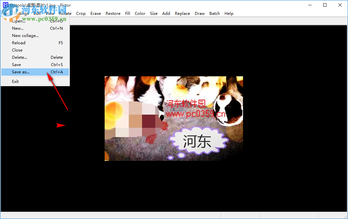Open the Color menu
Image resolution: width=348 pixels, height=219 pixels.
coord(140,13)
